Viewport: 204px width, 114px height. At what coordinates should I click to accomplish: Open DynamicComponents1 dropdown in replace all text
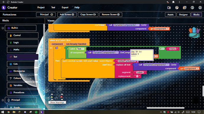pos(156,65)
